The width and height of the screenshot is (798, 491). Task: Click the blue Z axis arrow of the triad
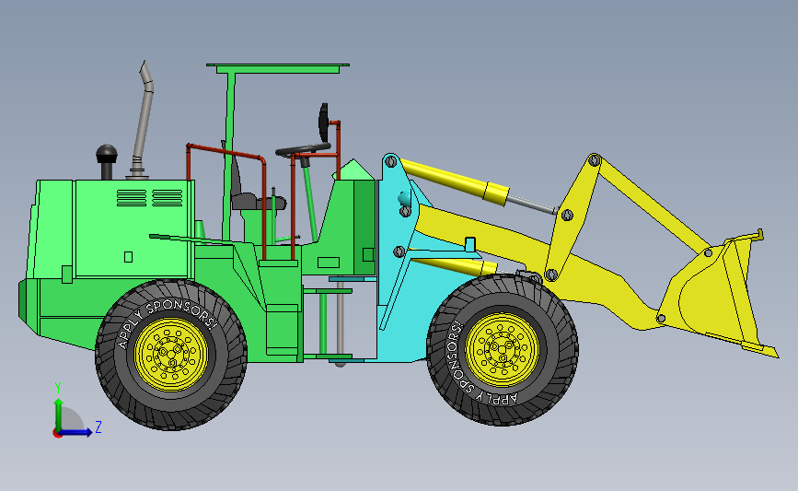tap(76, 432)
